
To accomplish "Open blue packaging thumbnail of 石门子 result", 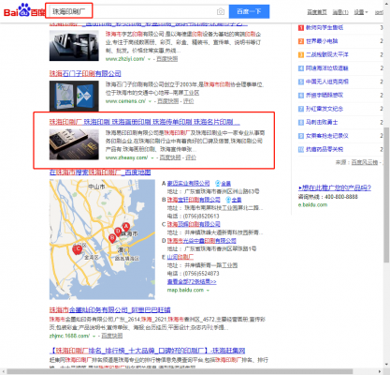I will click(x=74, y=96).
